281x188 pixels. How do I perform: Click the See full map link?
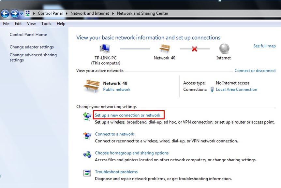pos(264,46)
